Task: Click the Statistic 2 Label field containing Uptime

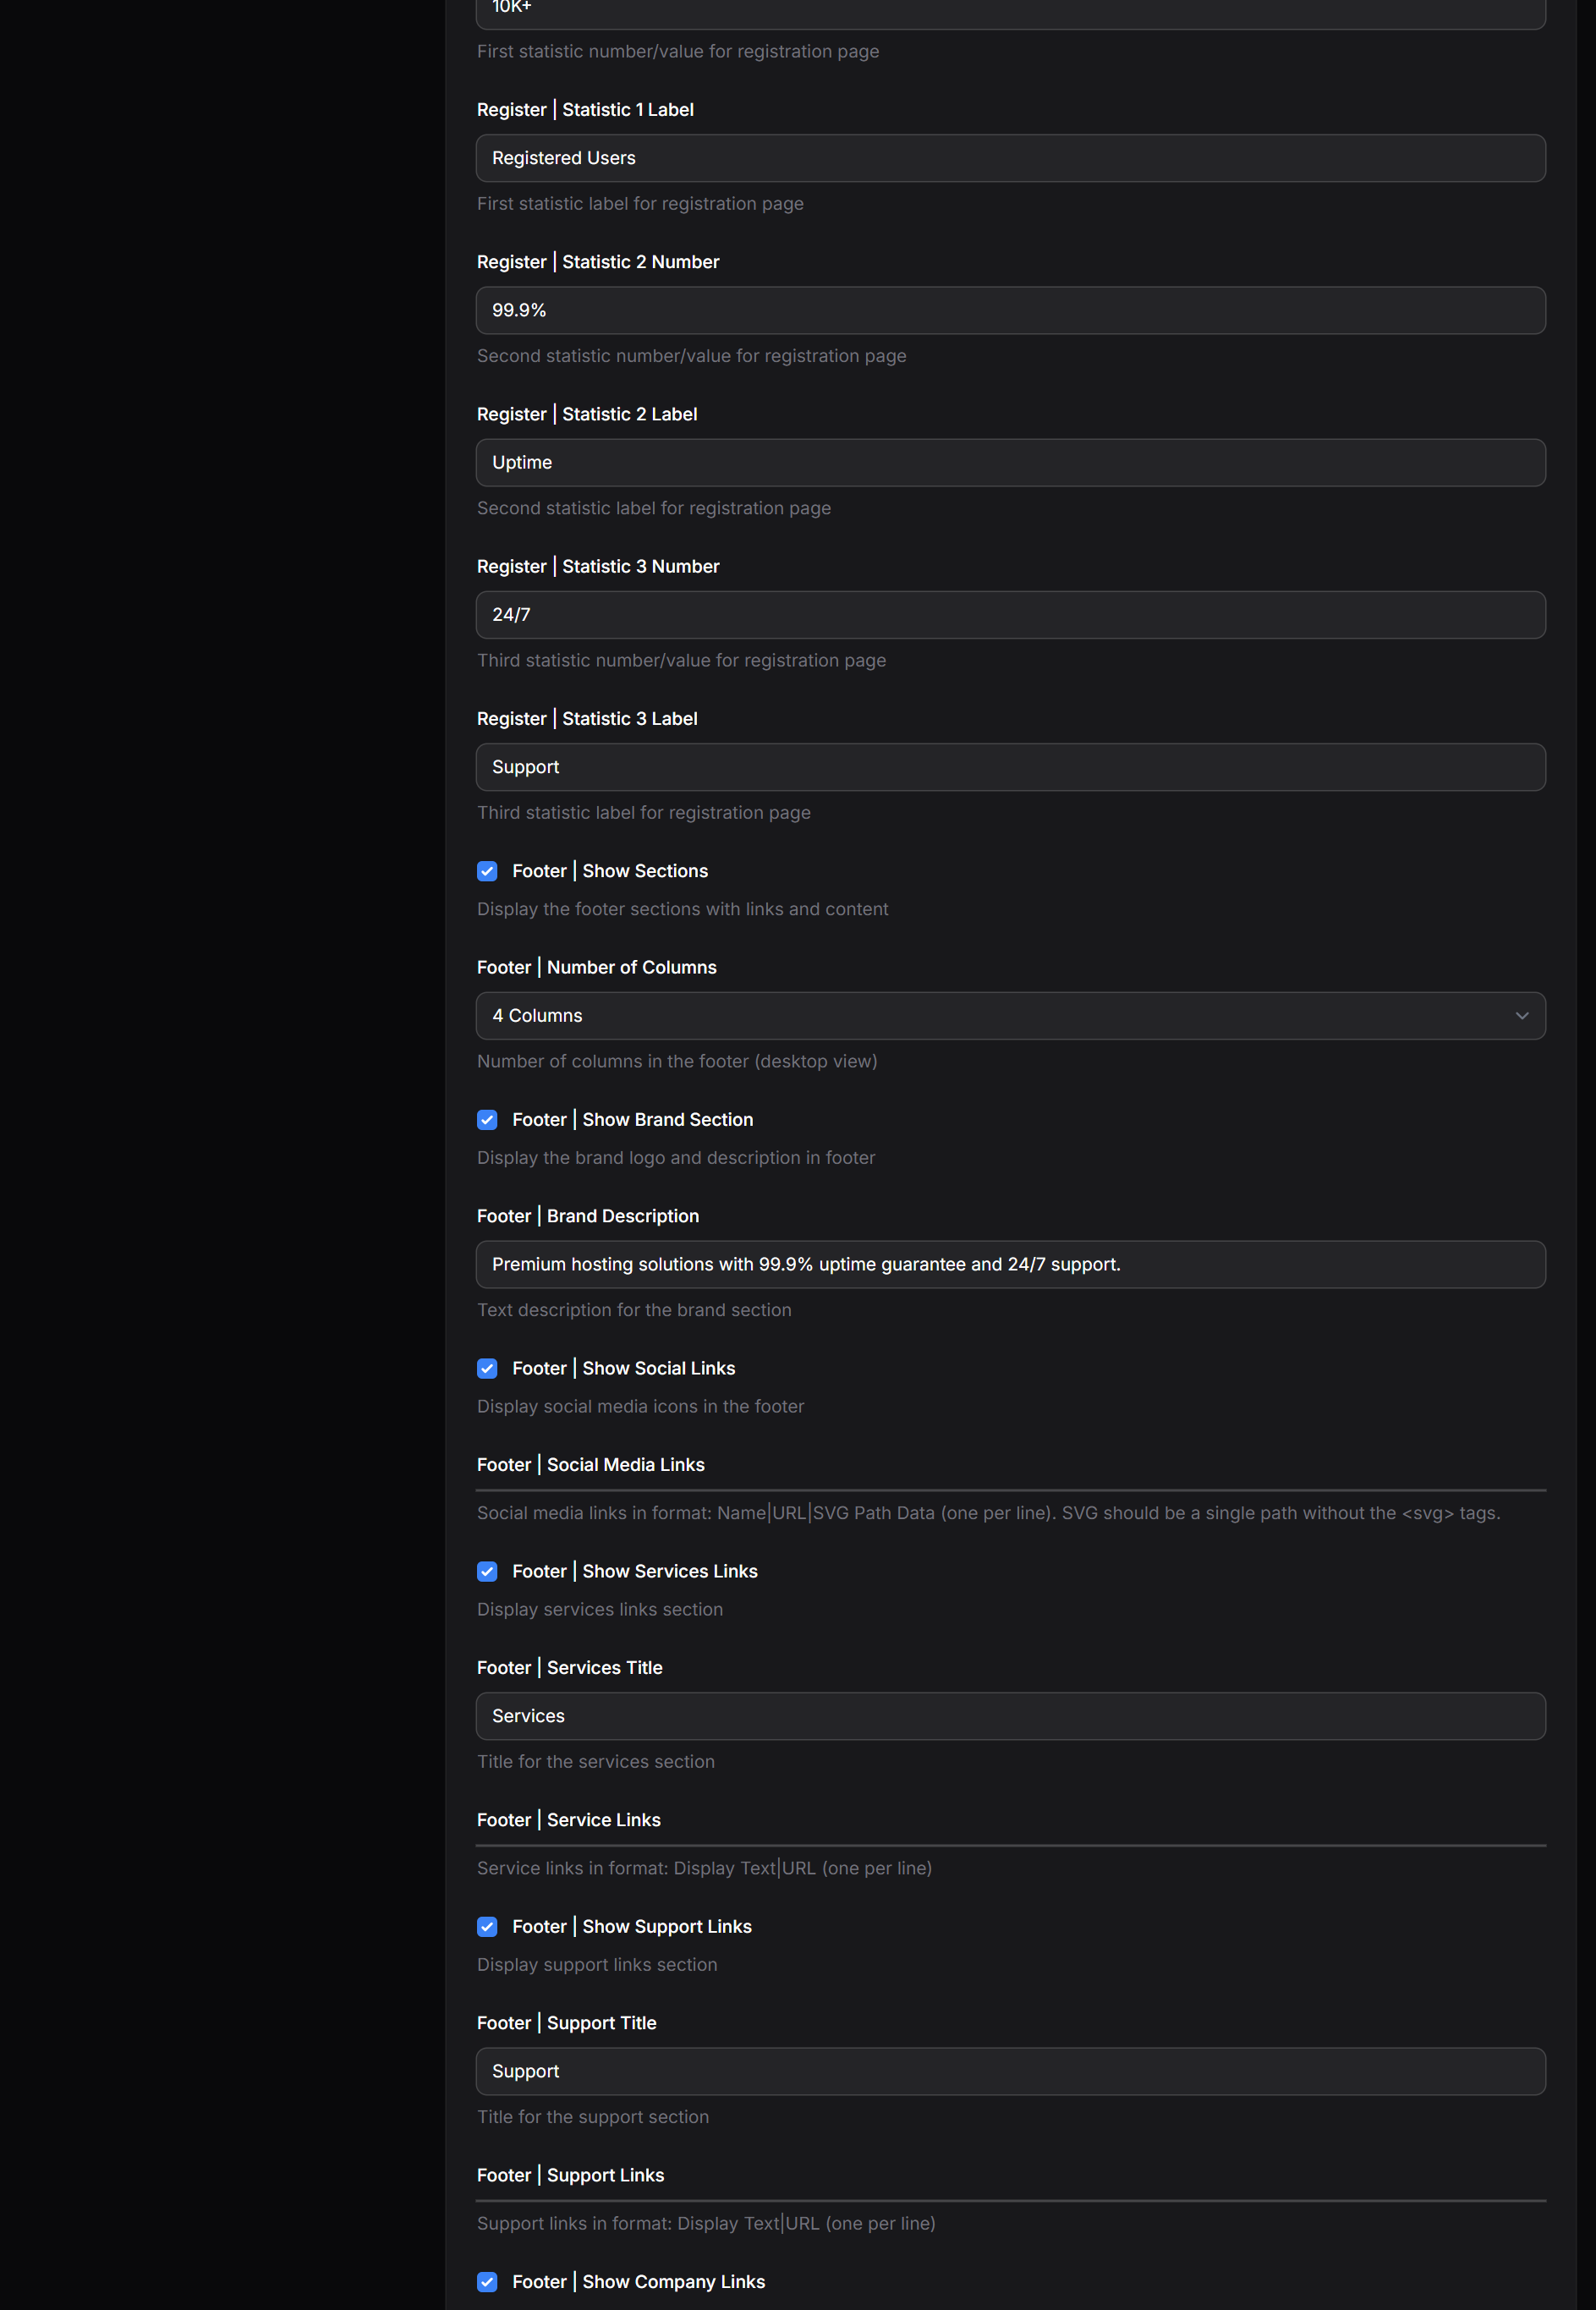Action: click(1010, 463)
